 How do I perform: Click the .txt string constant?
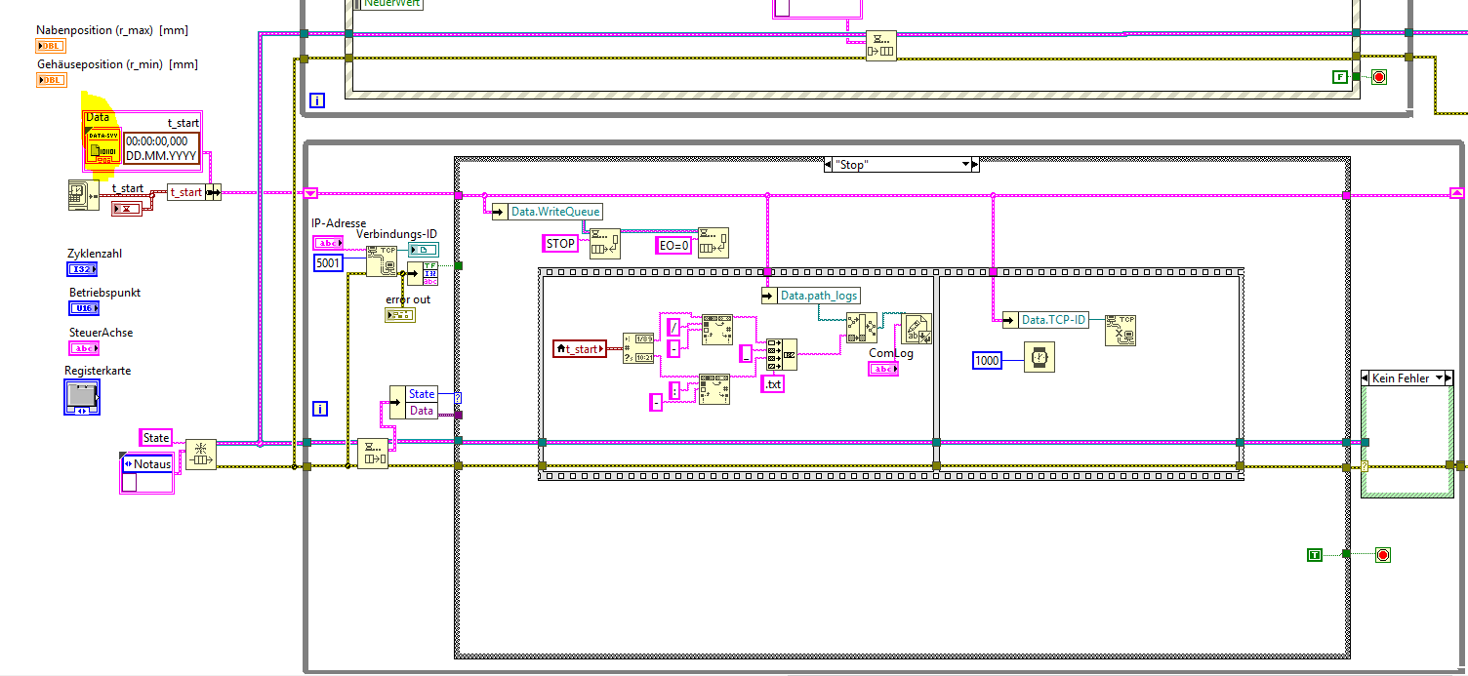coord(772,384)
